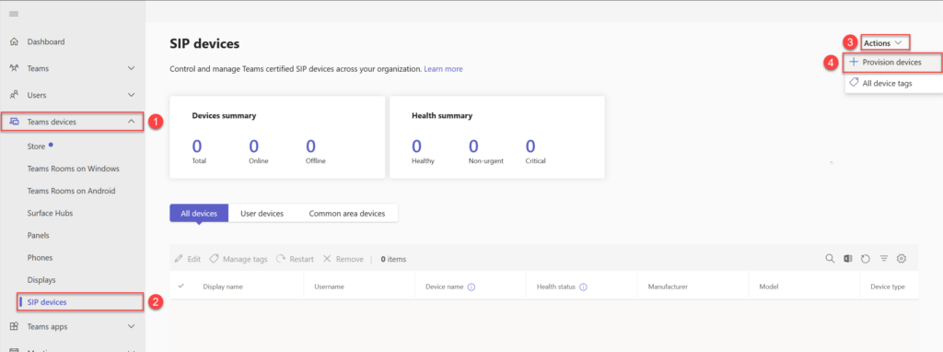The height and width of the screenshot is (352, 943).
Task: Click the Users icon in sidebar
Action: pos(15,95)
